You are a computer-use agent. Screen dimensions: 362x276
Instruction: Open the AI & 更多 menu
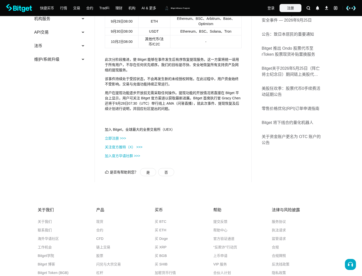[149, 8]
